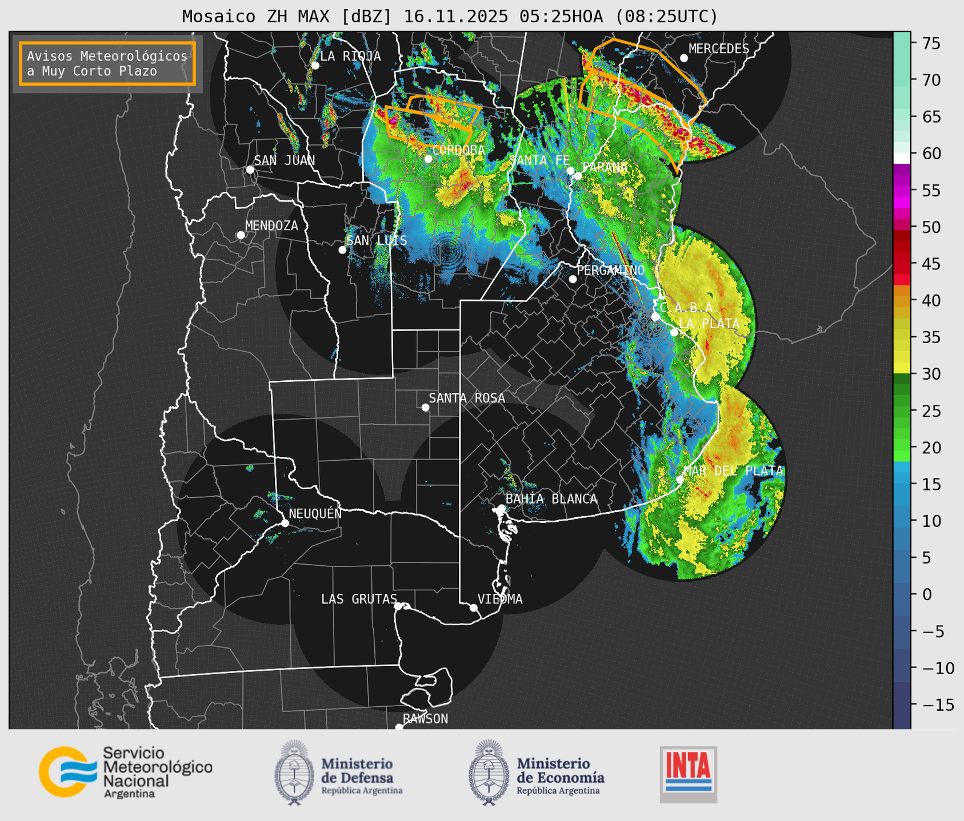This screenshot has width=964, height=821.
Task: Click the NEUQUÉN city marker dot
Action: coord(285,523)
